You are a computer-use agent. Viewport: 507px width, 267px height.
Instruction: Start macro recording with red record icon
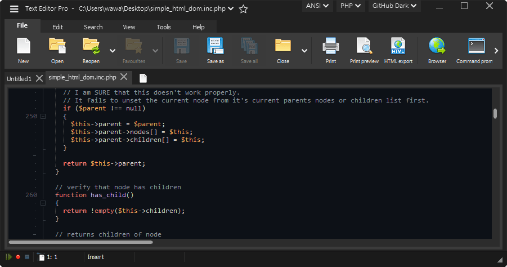tap(18, 257)
